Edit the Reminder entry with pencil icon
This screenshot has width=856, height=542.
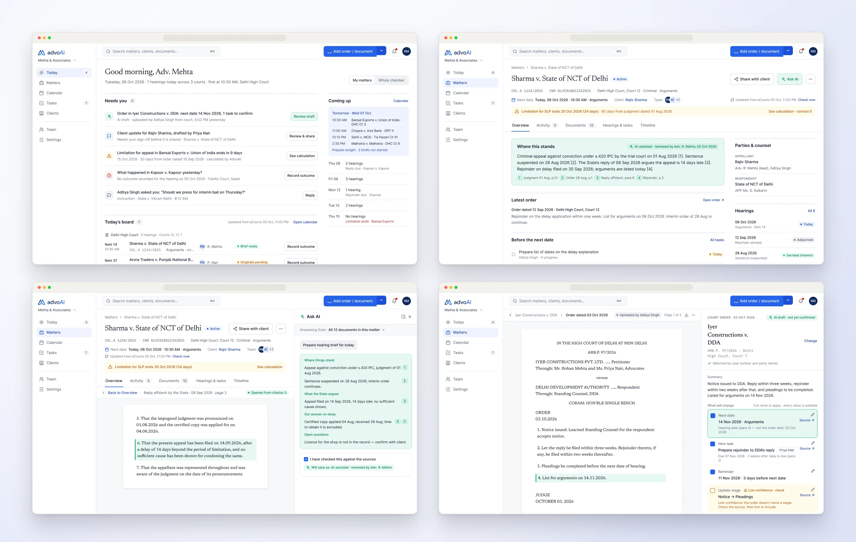point(813,471)
